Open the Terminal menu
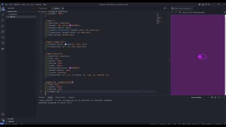Image resolution: width=226 pixels, height=127 pixels. click(x=38, y=4)
